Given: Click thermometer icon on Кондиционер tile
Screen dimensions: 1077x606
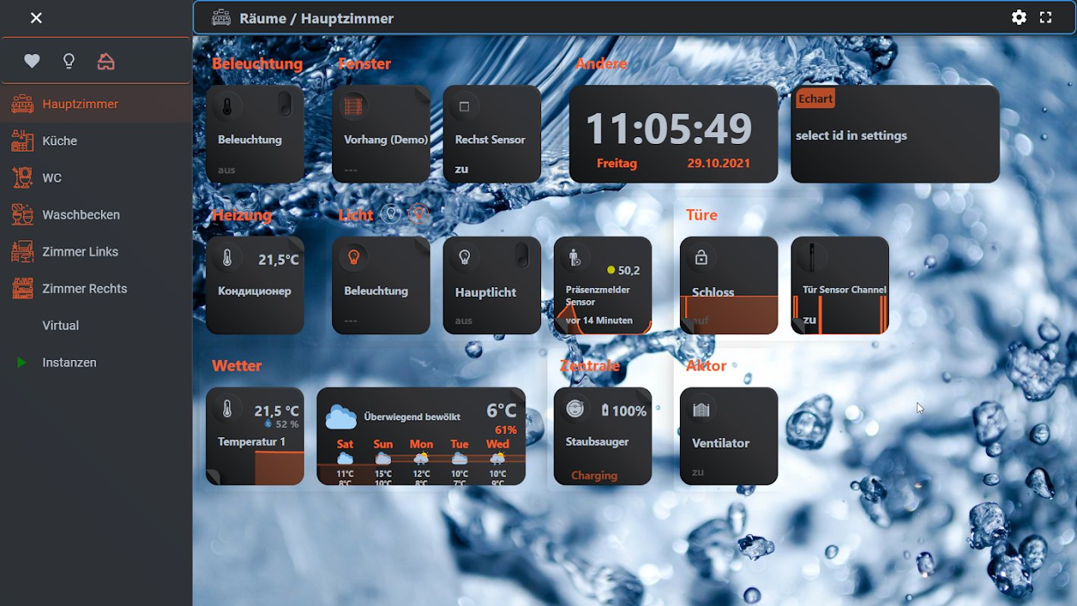Looking at the screenshot, I should 227,258.
